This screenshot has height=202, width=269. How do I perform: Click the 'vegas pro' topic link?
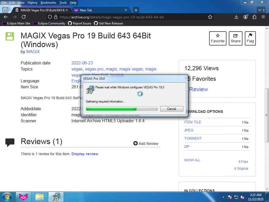tap(94, 69)
